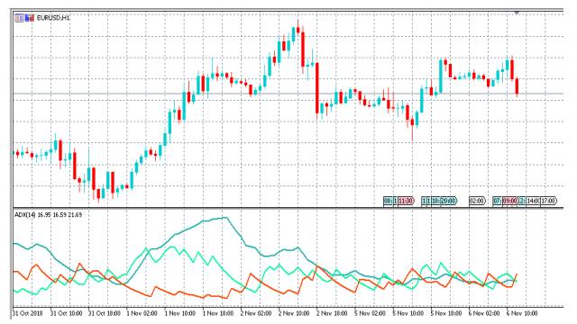Viewport: 577px width, 324px height.
Task: Select the 02:00 event flag
Action: tap(477, 201)
